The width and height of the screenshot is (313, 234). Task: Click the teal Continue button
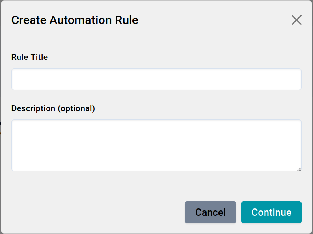271,212
